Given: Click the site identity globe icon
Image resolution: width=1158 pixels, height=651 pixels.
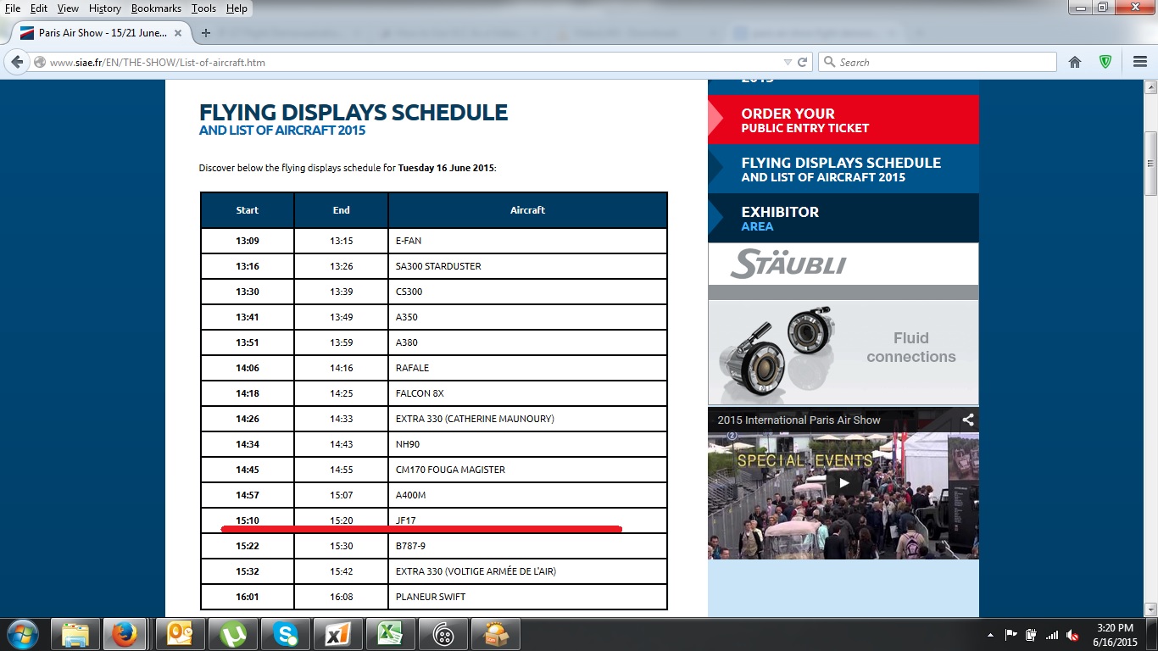Looking at the screenshot, I should coord(40,62).
